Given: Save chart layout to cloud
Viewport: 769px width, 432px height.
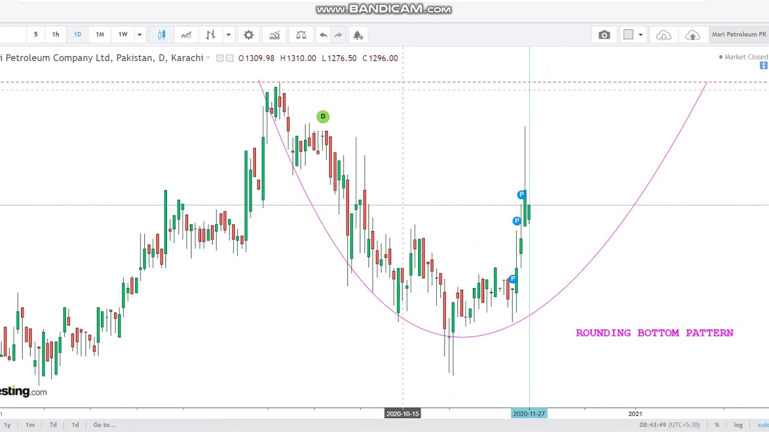Looking at the screenshot, I should (x=693, y=35).
